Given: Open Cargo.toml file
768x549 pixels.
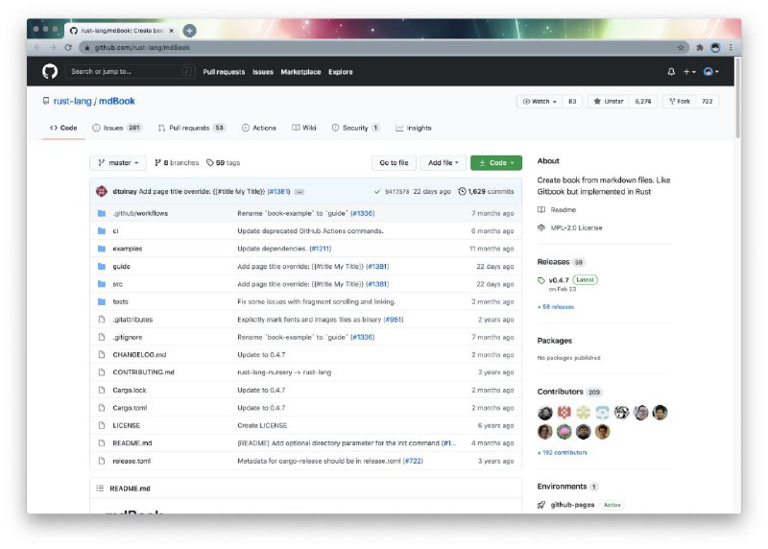Looking at the screenshot, I should click(x=130, y=408).
